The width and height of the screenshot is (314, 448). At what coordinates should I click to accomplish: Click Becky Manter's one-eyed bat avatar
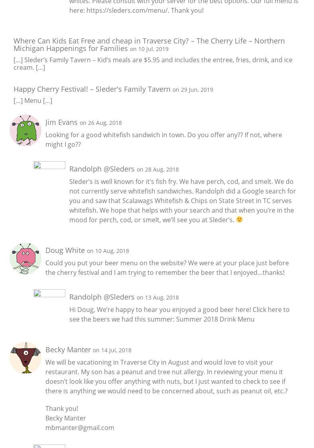26,358
